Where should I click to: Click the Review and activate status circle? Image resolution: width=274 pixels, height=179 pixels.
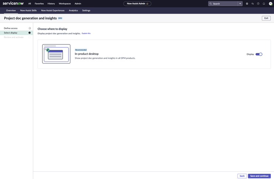(x=29, y=37)
